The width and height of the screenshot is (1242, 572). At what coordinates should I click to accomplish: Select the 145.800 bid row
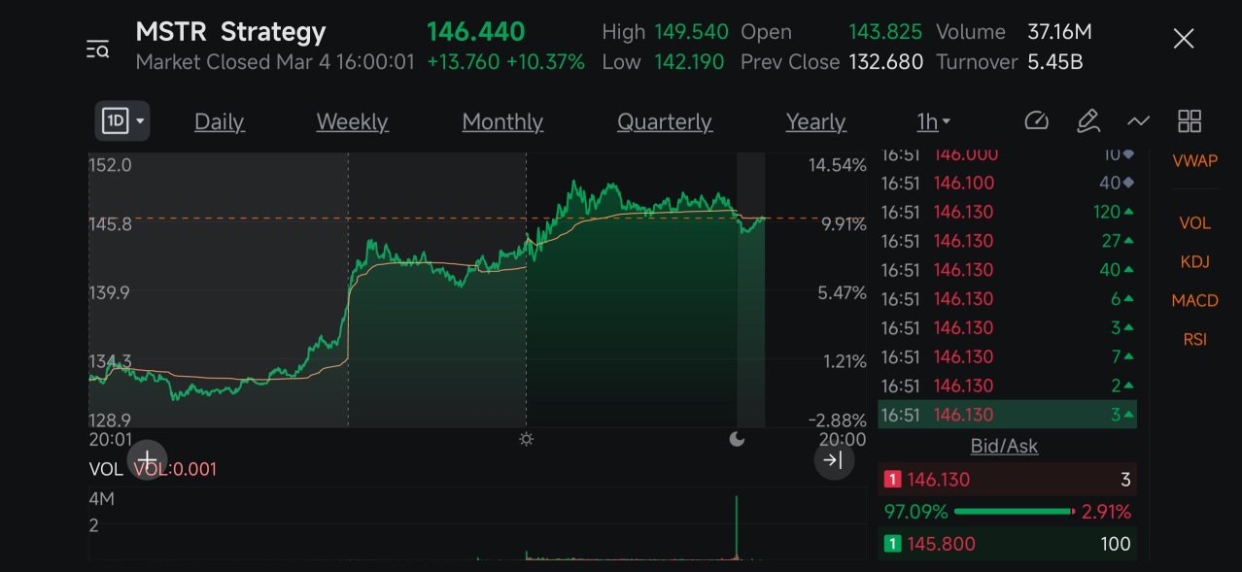click(x=1007, y=544)
